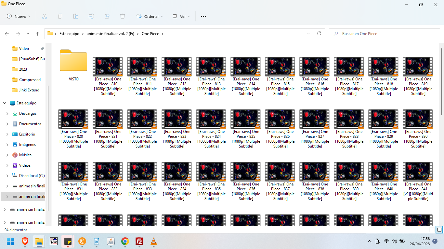
Task: Expand address bar history dropdown
Action: click(308, 33)
